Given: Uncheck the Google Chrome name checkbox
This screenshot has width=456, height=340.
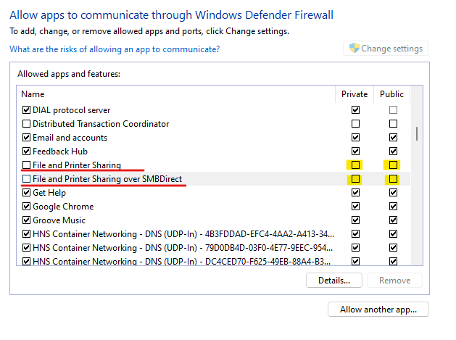Looking at the screenshot, I should [27, 207].
